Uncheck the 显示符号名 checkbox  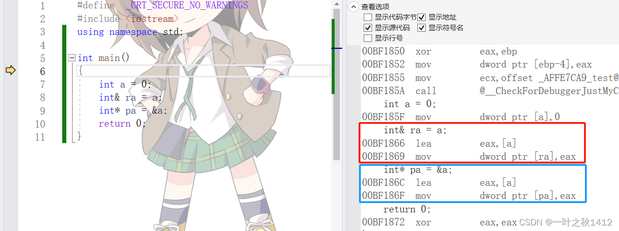tap(422, 28)
